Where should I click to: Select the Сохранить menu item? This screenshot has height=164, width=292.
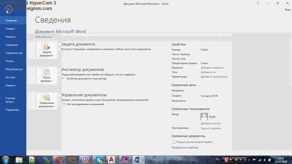tap(13, 45)
